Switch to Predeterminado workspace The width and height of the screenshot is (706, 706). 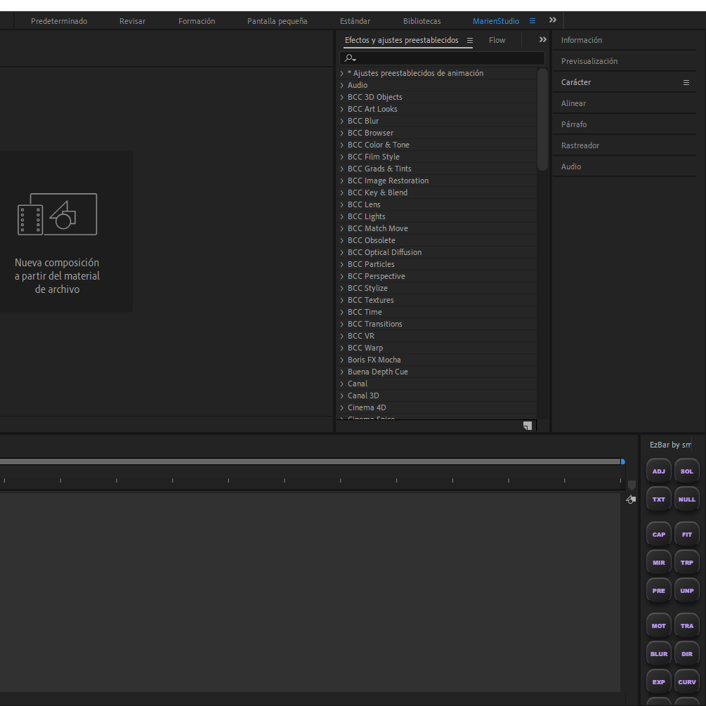(x=59, y=21)
